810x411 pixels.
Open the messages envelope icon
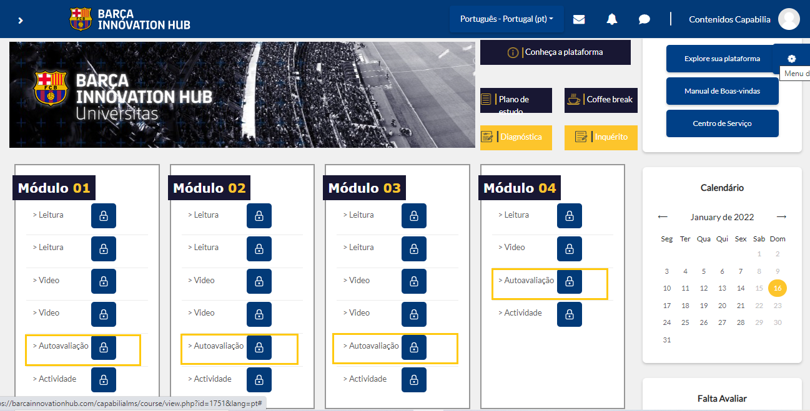579,19
